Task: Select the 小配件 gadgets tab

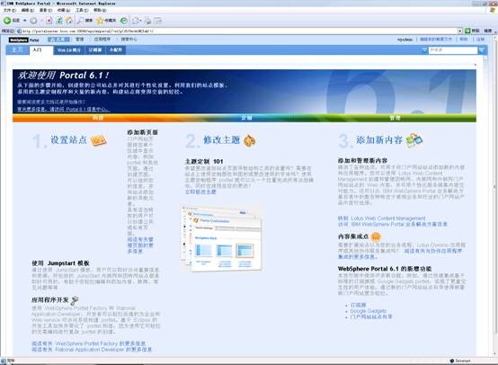Action: pos(116,50)
